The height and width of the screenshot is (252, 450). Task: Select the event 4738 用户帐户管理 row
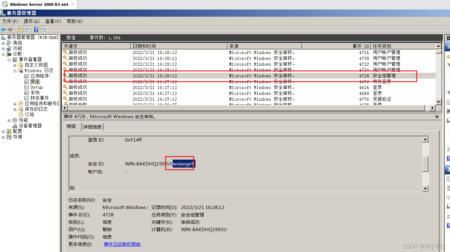249,58
